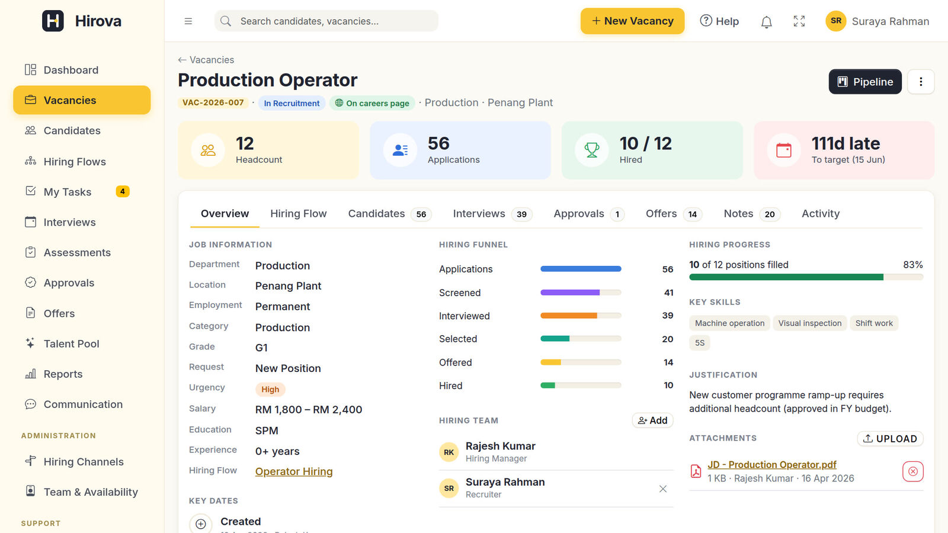Open Candidates in the sidebar

click(82, 130)
